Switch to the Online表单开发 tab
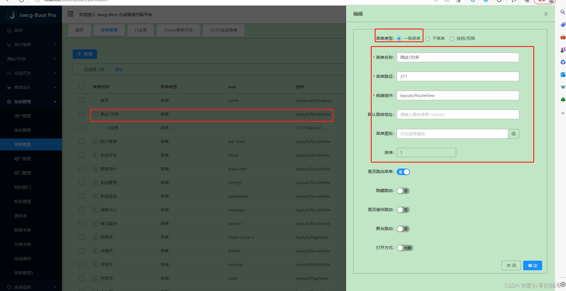 [x=178, y=30]
